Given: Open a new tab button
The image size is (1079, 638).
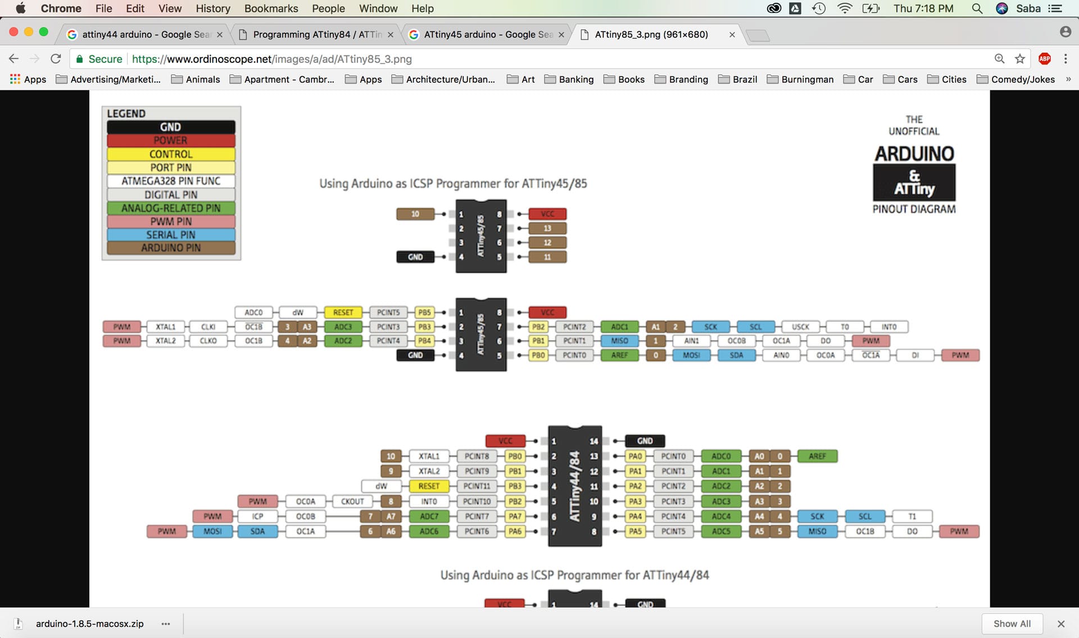Looking at the screenshot, I should click(758, 35).
